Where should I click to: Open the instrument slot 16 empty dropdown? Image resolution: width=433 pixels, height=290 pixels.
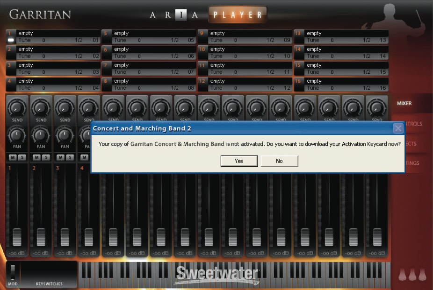click(x=346, y=81)
